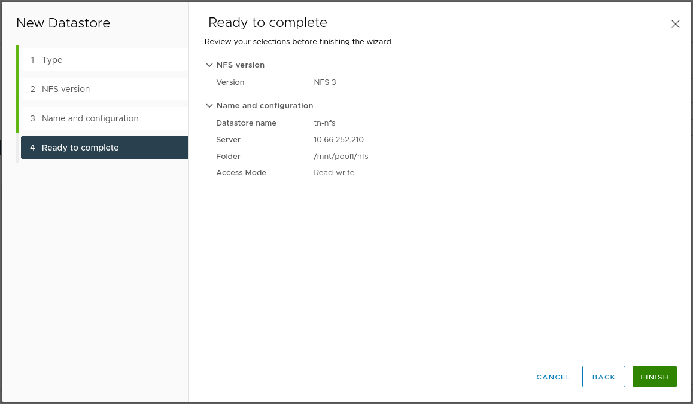Return to step 3 Name and configuration
The width and height of the screenshot is (693, 404).
click(x=90, y=118)
